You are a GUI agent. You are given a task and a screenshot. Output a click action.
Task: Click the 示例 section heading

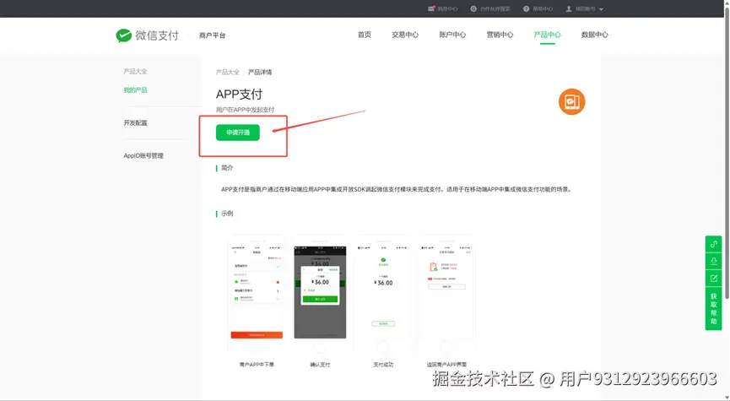click(227, 214)
